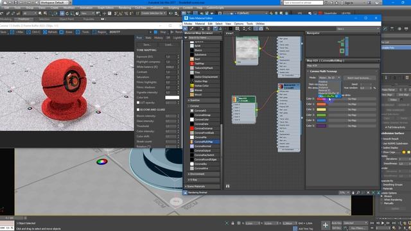Viewport: 411px width, 231px height.
Task: Select Object GBuffer ID in mode list
Action: pyautogui.click(x=329, y=96)
